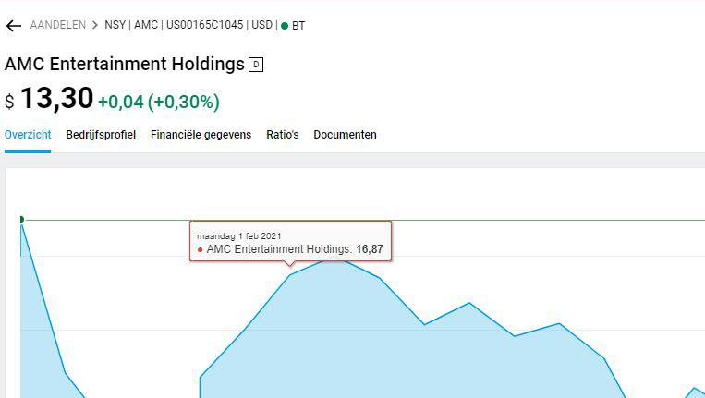
Task: Click the green status dot beside BT
Action: pos(285,26)
